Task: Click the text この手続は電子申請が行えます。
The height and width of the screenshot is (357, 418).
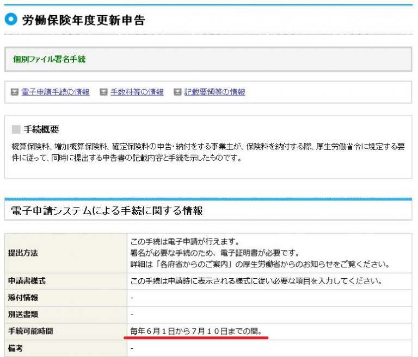Action: pyautogui.click(x=185, y=242)
